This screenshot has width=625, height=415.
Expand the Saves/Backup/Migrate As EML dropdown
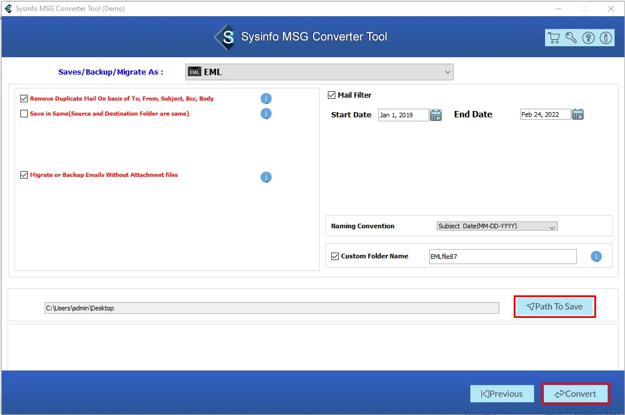click(319, 72)
